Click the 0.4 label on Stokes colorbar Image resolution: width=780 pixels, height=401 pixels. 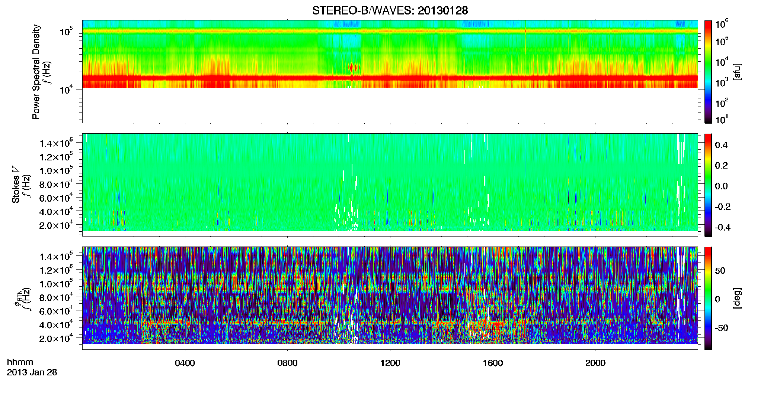(x=721, y=145)
